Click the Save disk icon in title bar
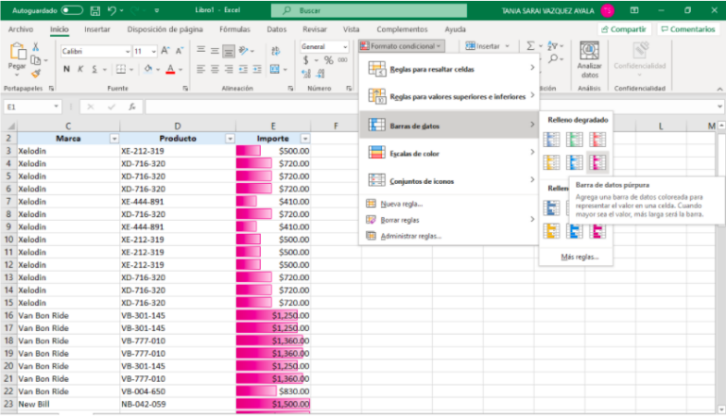The image size is (726, 416). (x=95, y=10)
